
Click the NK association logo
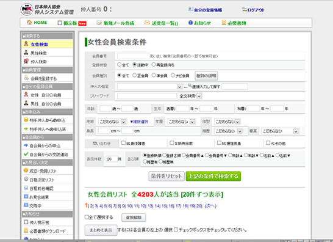point(27,9)
